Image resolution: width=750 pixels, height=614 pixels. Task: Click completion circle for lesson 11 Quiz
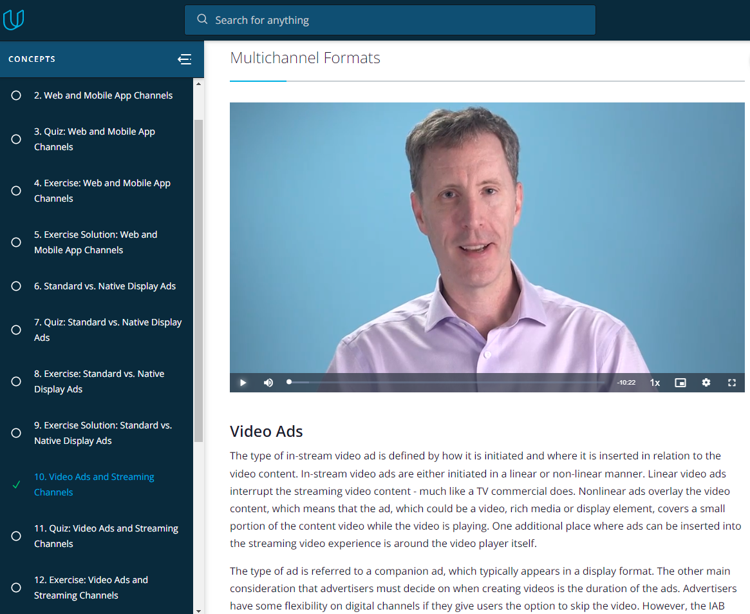pyautogui.click(x=16, y=536)
